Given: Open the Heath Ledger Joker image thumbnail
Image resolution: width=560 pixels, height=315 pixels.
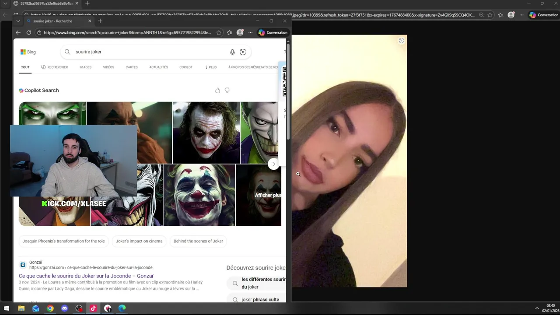Looking at the screenshot, I should [206, 133].
